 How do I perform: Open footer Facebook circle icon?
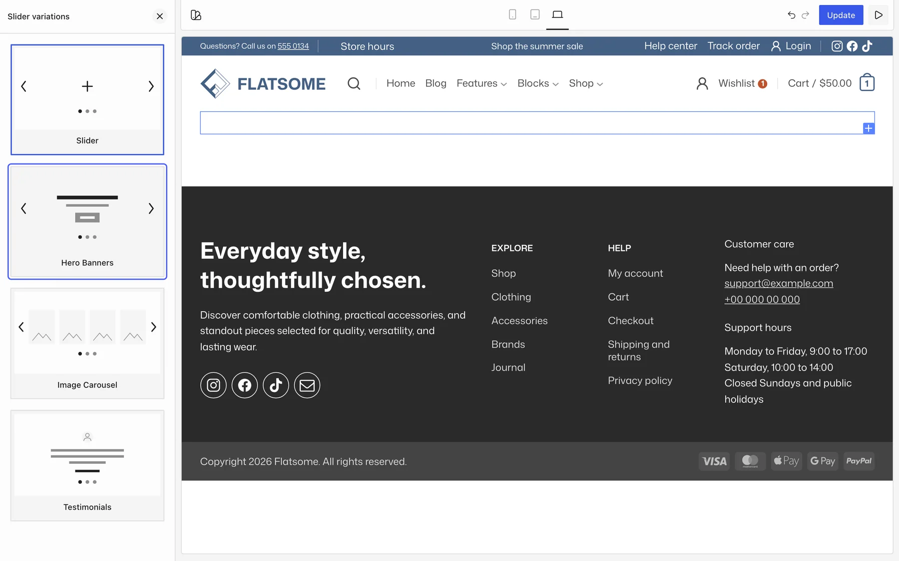[x=245, y=385]
